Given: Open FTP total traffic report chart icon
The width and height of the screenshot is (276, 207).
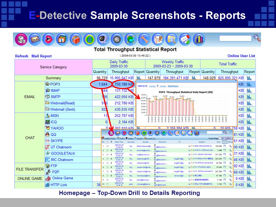Looking at the screenshot, I should pos(249,166).
